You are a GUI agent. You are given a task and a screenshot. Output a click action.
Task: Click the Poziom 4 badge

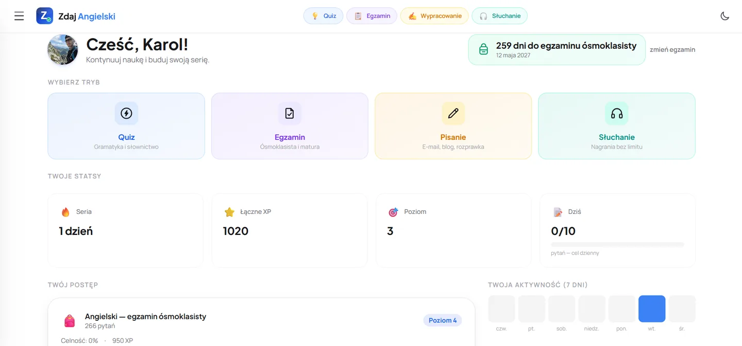coord(443,320)
